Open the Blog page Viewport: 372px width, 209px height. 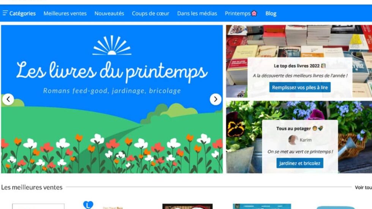pyautogui.click(x=271, y=14)
